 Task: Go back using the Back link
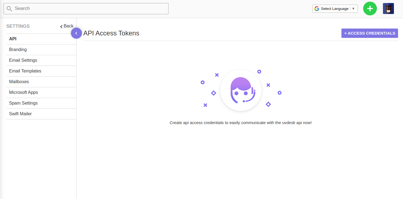tap(67, 26)
